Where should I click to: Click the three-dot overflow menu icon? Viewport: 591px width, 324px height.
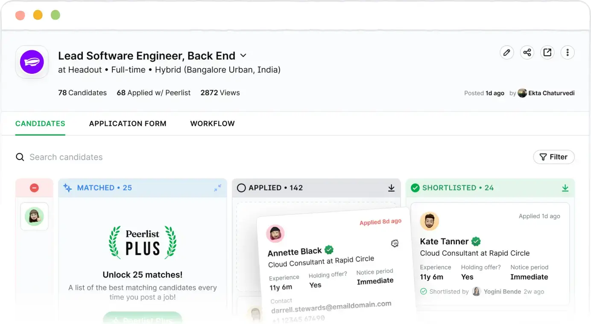[568, 52]
